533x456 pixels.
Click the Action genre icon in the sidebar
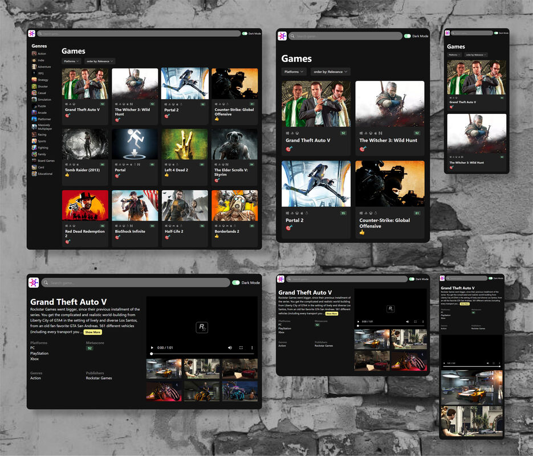coord(34,54)
